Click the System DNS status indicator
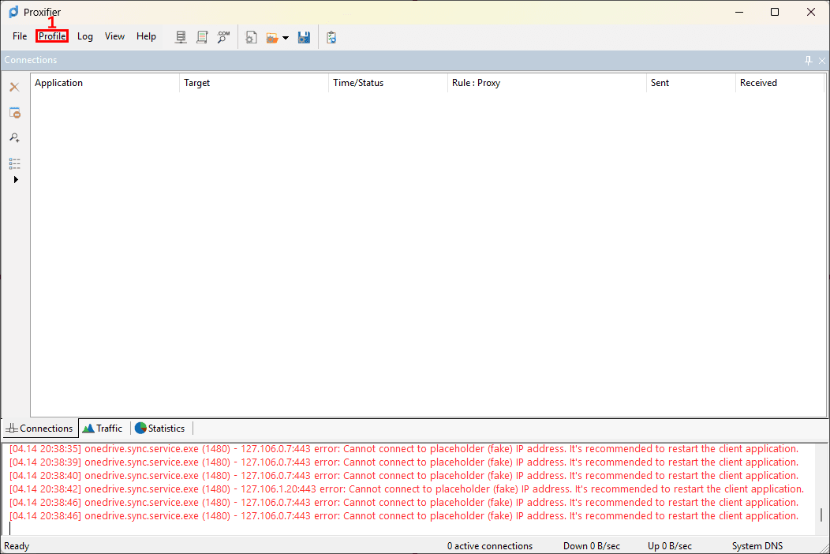 (x=757, y=545)
